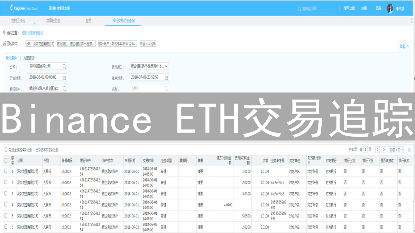
Task: Click 贷方(收款)金额 column header
Action: coord(243,161)
